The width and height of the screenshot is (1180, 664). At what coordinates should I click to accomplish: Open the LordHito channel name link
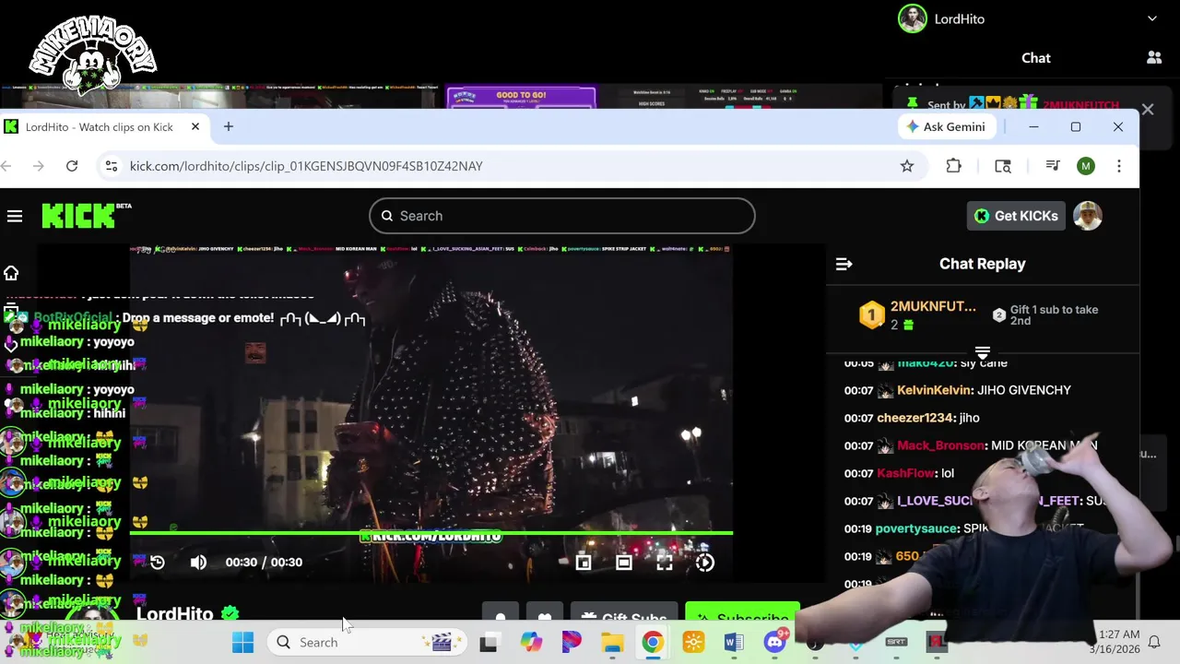pos(175,614)
